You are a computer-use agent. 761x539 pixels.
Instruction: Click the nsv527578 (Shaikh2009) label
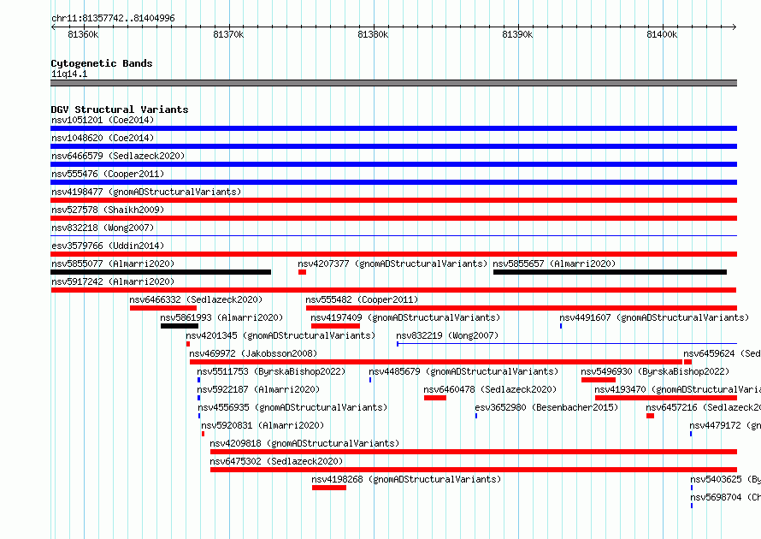(x=108, y=210)
